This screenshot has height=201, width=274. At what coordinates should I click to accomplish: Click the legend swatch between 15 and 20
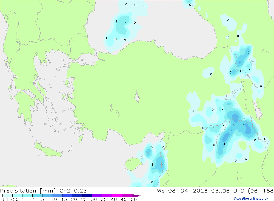(x=67, y=196)
